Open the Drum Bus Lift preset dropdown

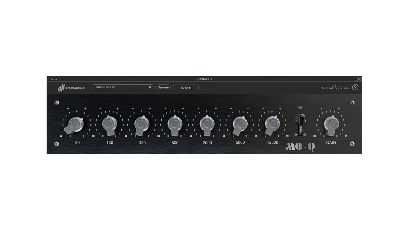[121, 87]
